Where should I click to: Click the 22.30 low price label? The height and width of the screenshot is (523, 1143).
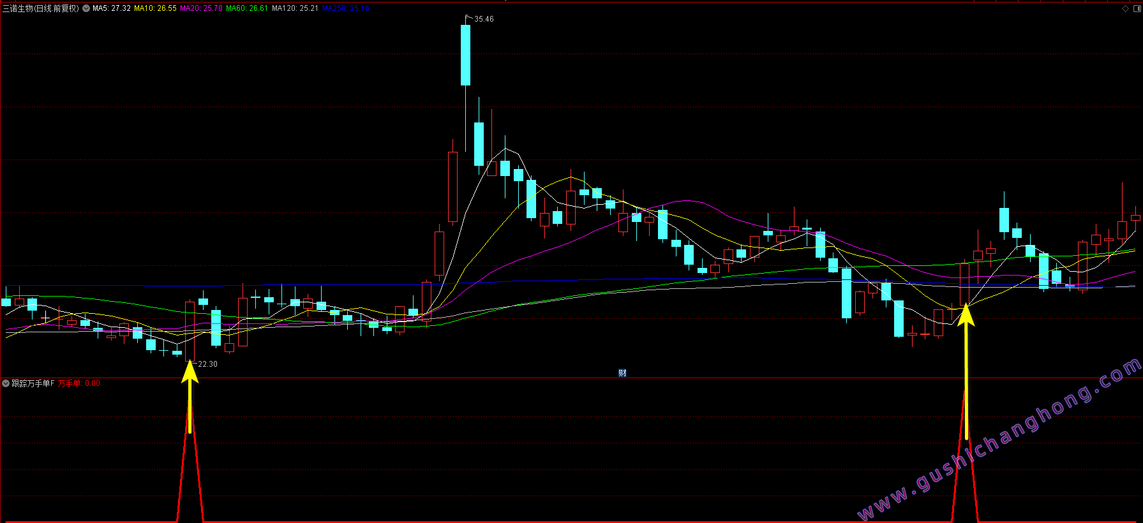pyautogui.click(x=207, y=364)
